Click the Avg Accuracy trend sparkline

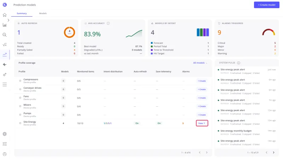pyautogui.click(x=134, y=34)
